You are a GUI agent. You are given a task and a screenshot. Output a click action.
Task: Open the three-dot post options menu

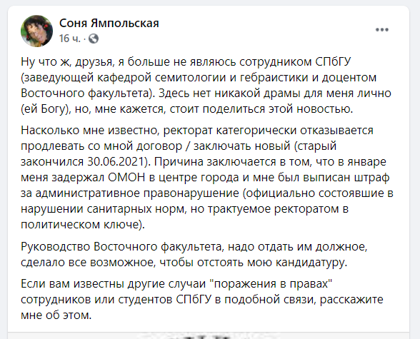pyautogui.click(x=381, y=30)
